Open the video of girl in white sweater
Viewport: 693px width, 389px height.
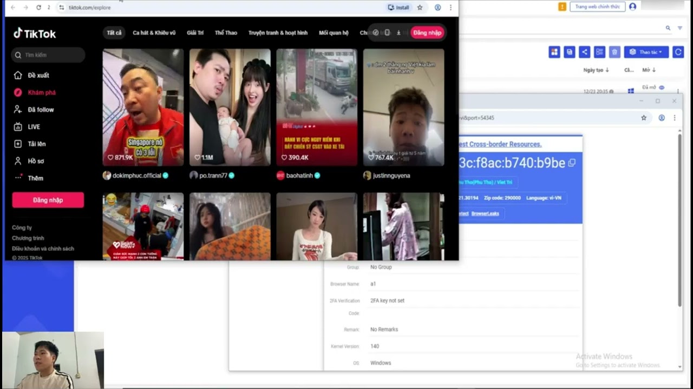[x=317, y=226]
